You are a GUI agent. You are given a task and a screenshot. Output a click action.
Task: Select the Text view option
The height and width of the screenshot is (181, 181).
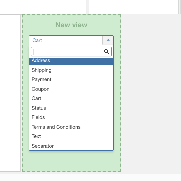click(71, 136)
